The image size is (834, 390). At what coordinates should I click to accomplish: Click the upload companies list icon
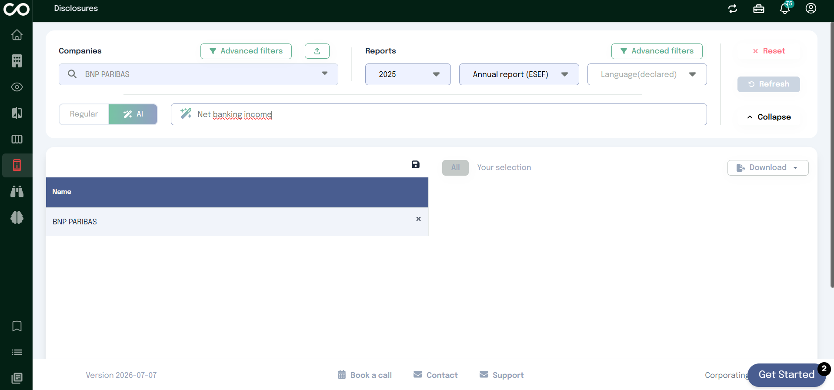(x=317, y=51)
